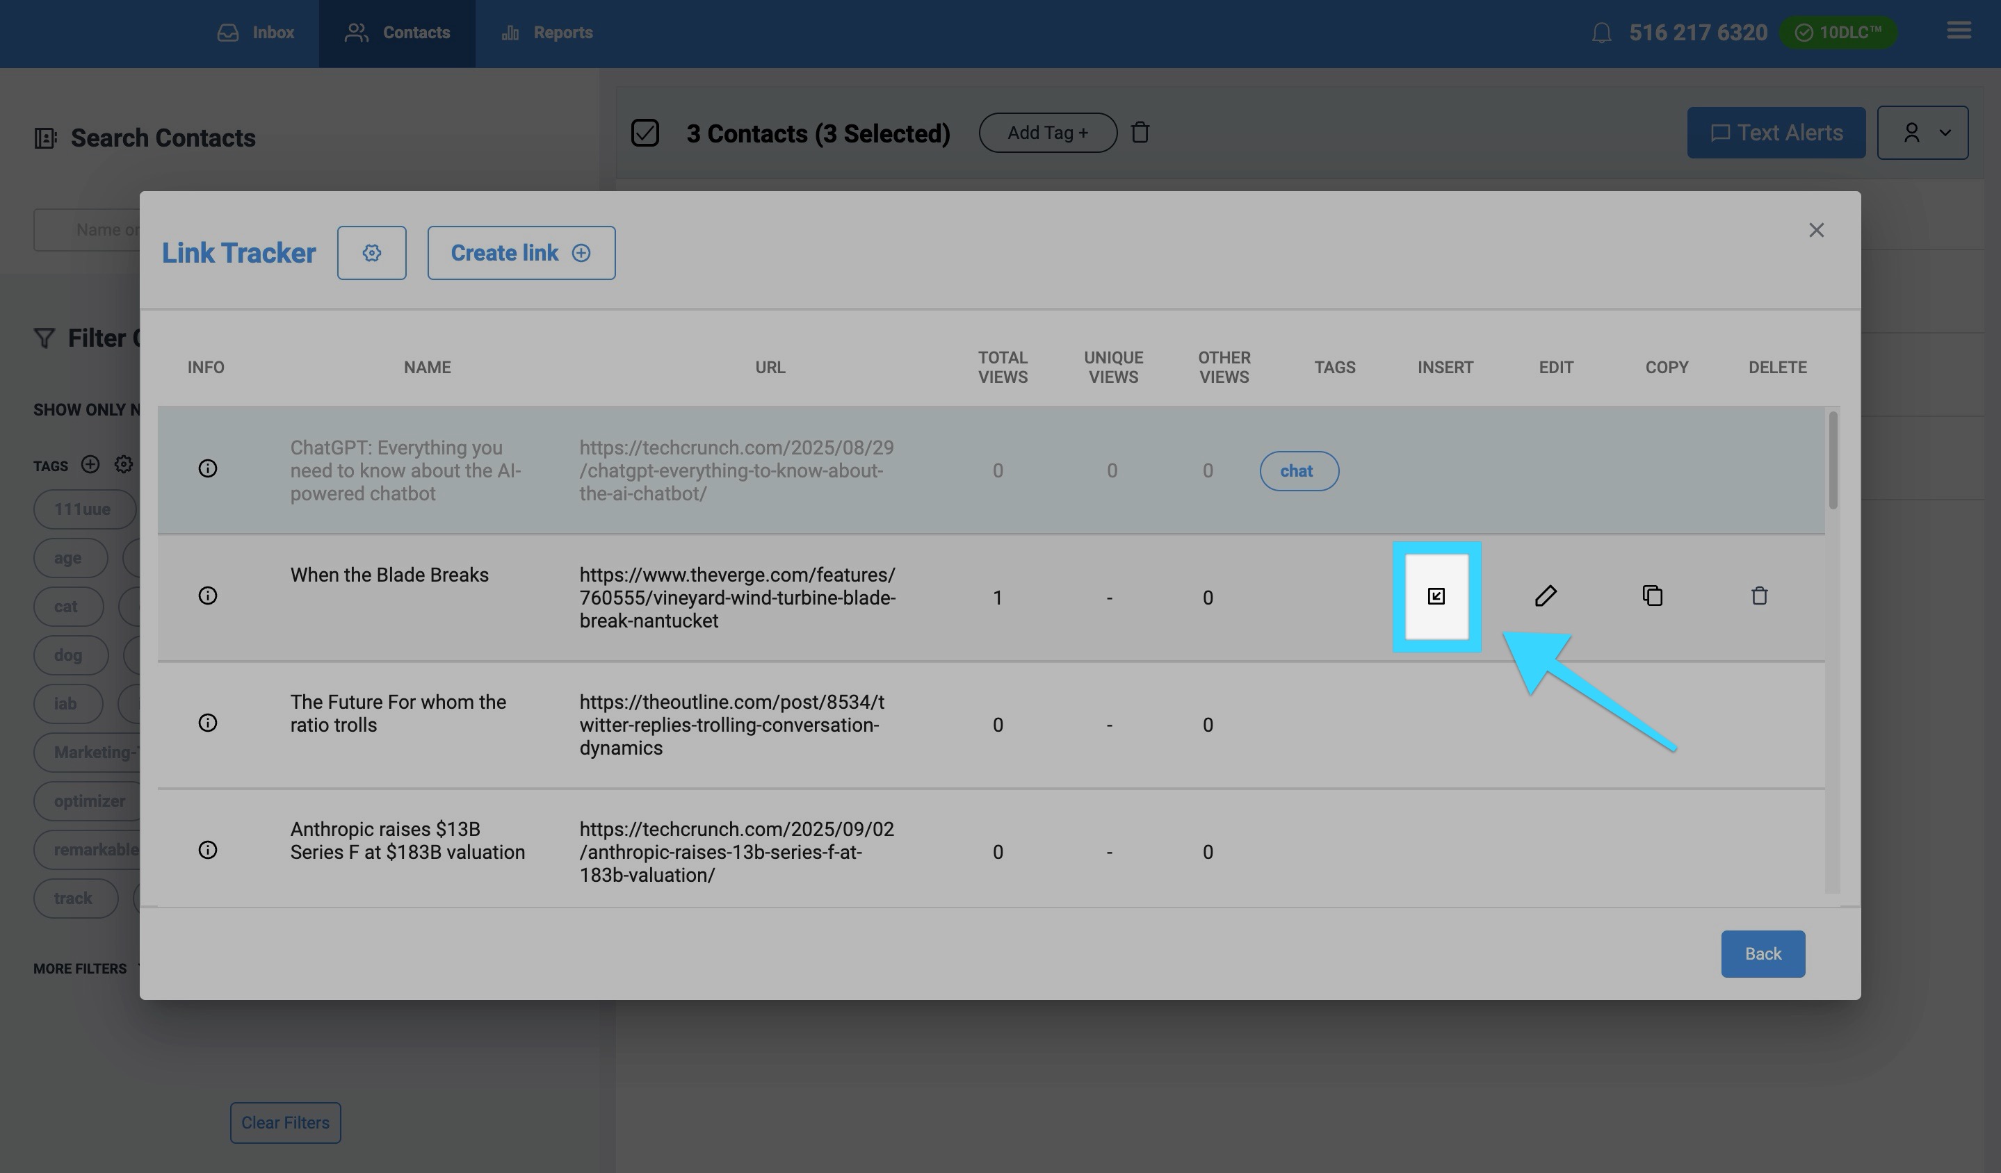Screen dimensions: 2001x1173
Task: Select the dog tag filter
Action: pyautogui.click(x=70, y=655)
